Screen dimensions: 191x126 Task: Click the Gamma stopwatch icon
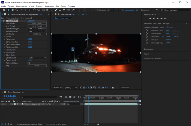(7, 39)
